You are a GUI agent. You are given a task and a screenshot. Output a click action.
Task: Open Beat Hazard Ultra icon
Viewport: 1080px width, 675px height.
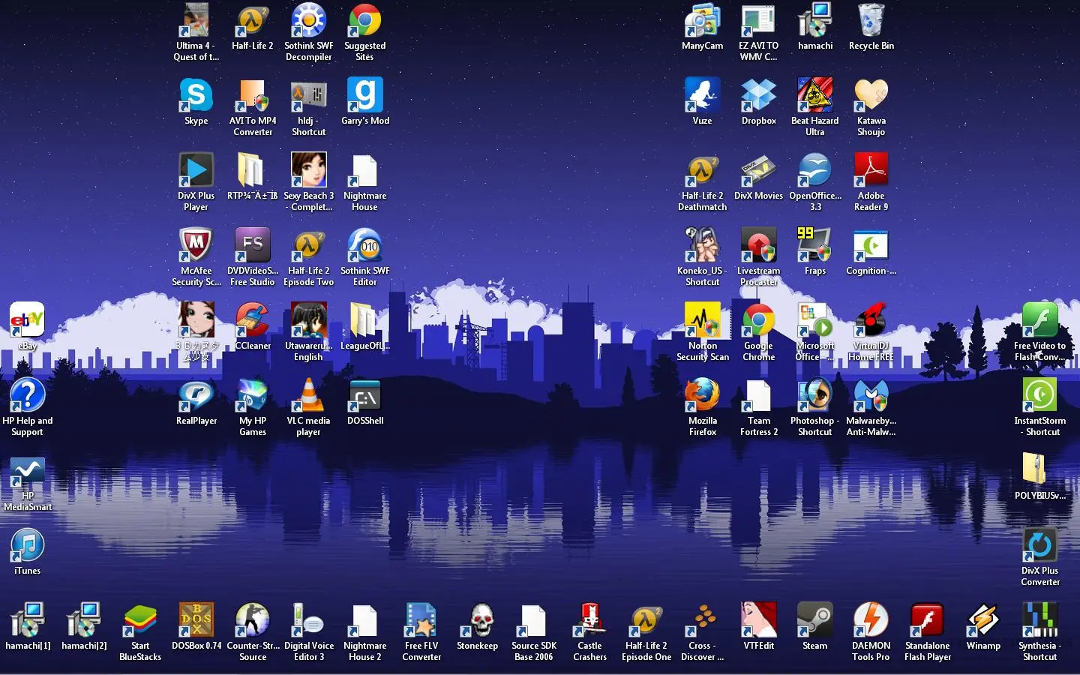pyautogui.click(x=815, y=95)
